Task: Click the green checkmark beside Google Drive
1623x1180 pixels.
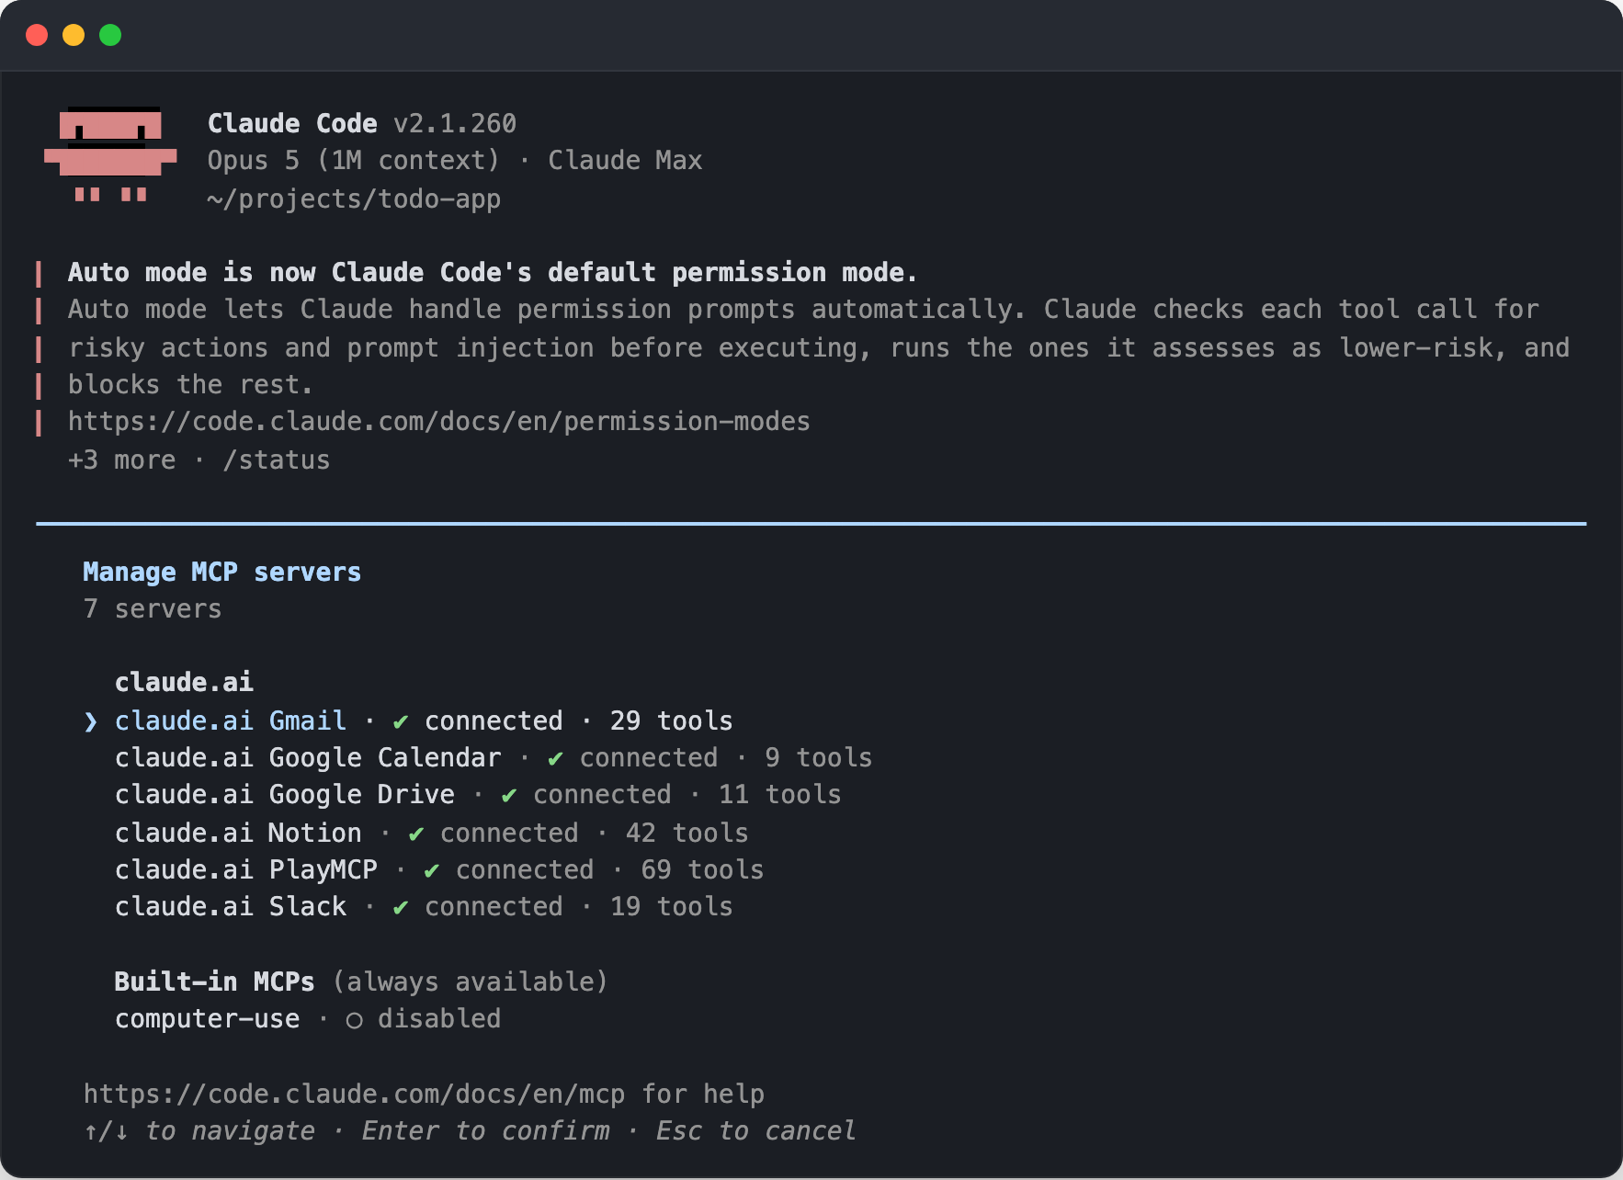Action: (x=509, y=796)
